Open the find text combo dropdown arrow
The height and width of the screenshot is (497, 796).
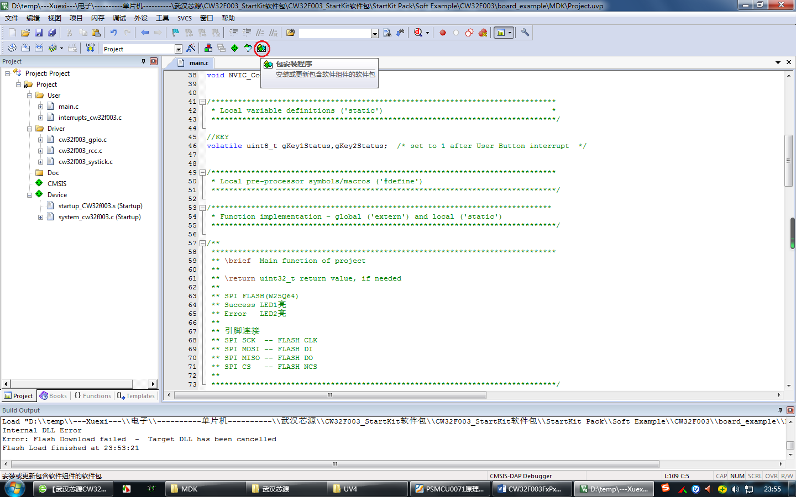click(x=375, y=33)
